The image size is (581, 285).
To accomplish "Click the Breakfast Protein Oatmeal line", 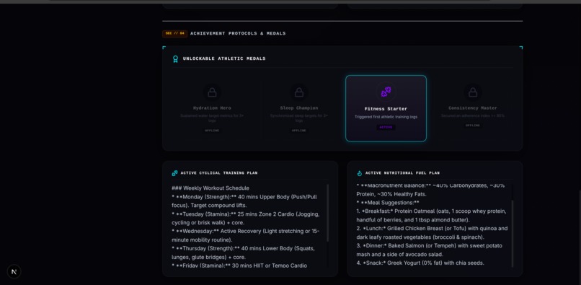I will pyautogui.click(x=431, y=216).
